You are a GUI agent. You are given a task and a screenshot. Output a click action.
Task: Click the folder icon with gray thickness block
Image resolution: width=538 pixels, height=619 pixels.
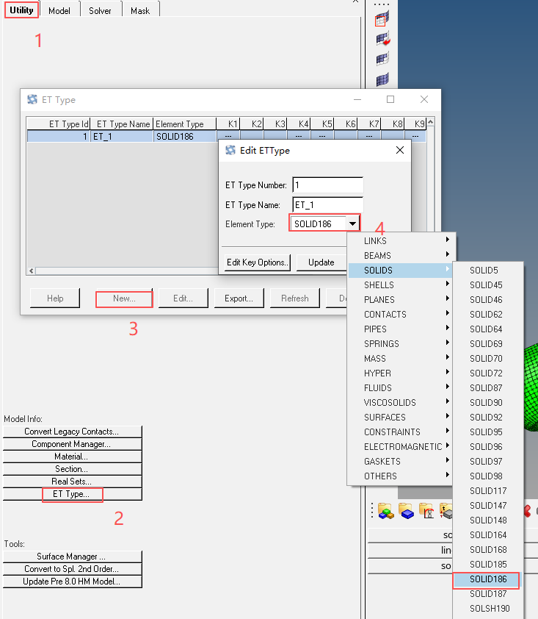tap(446, 511)
